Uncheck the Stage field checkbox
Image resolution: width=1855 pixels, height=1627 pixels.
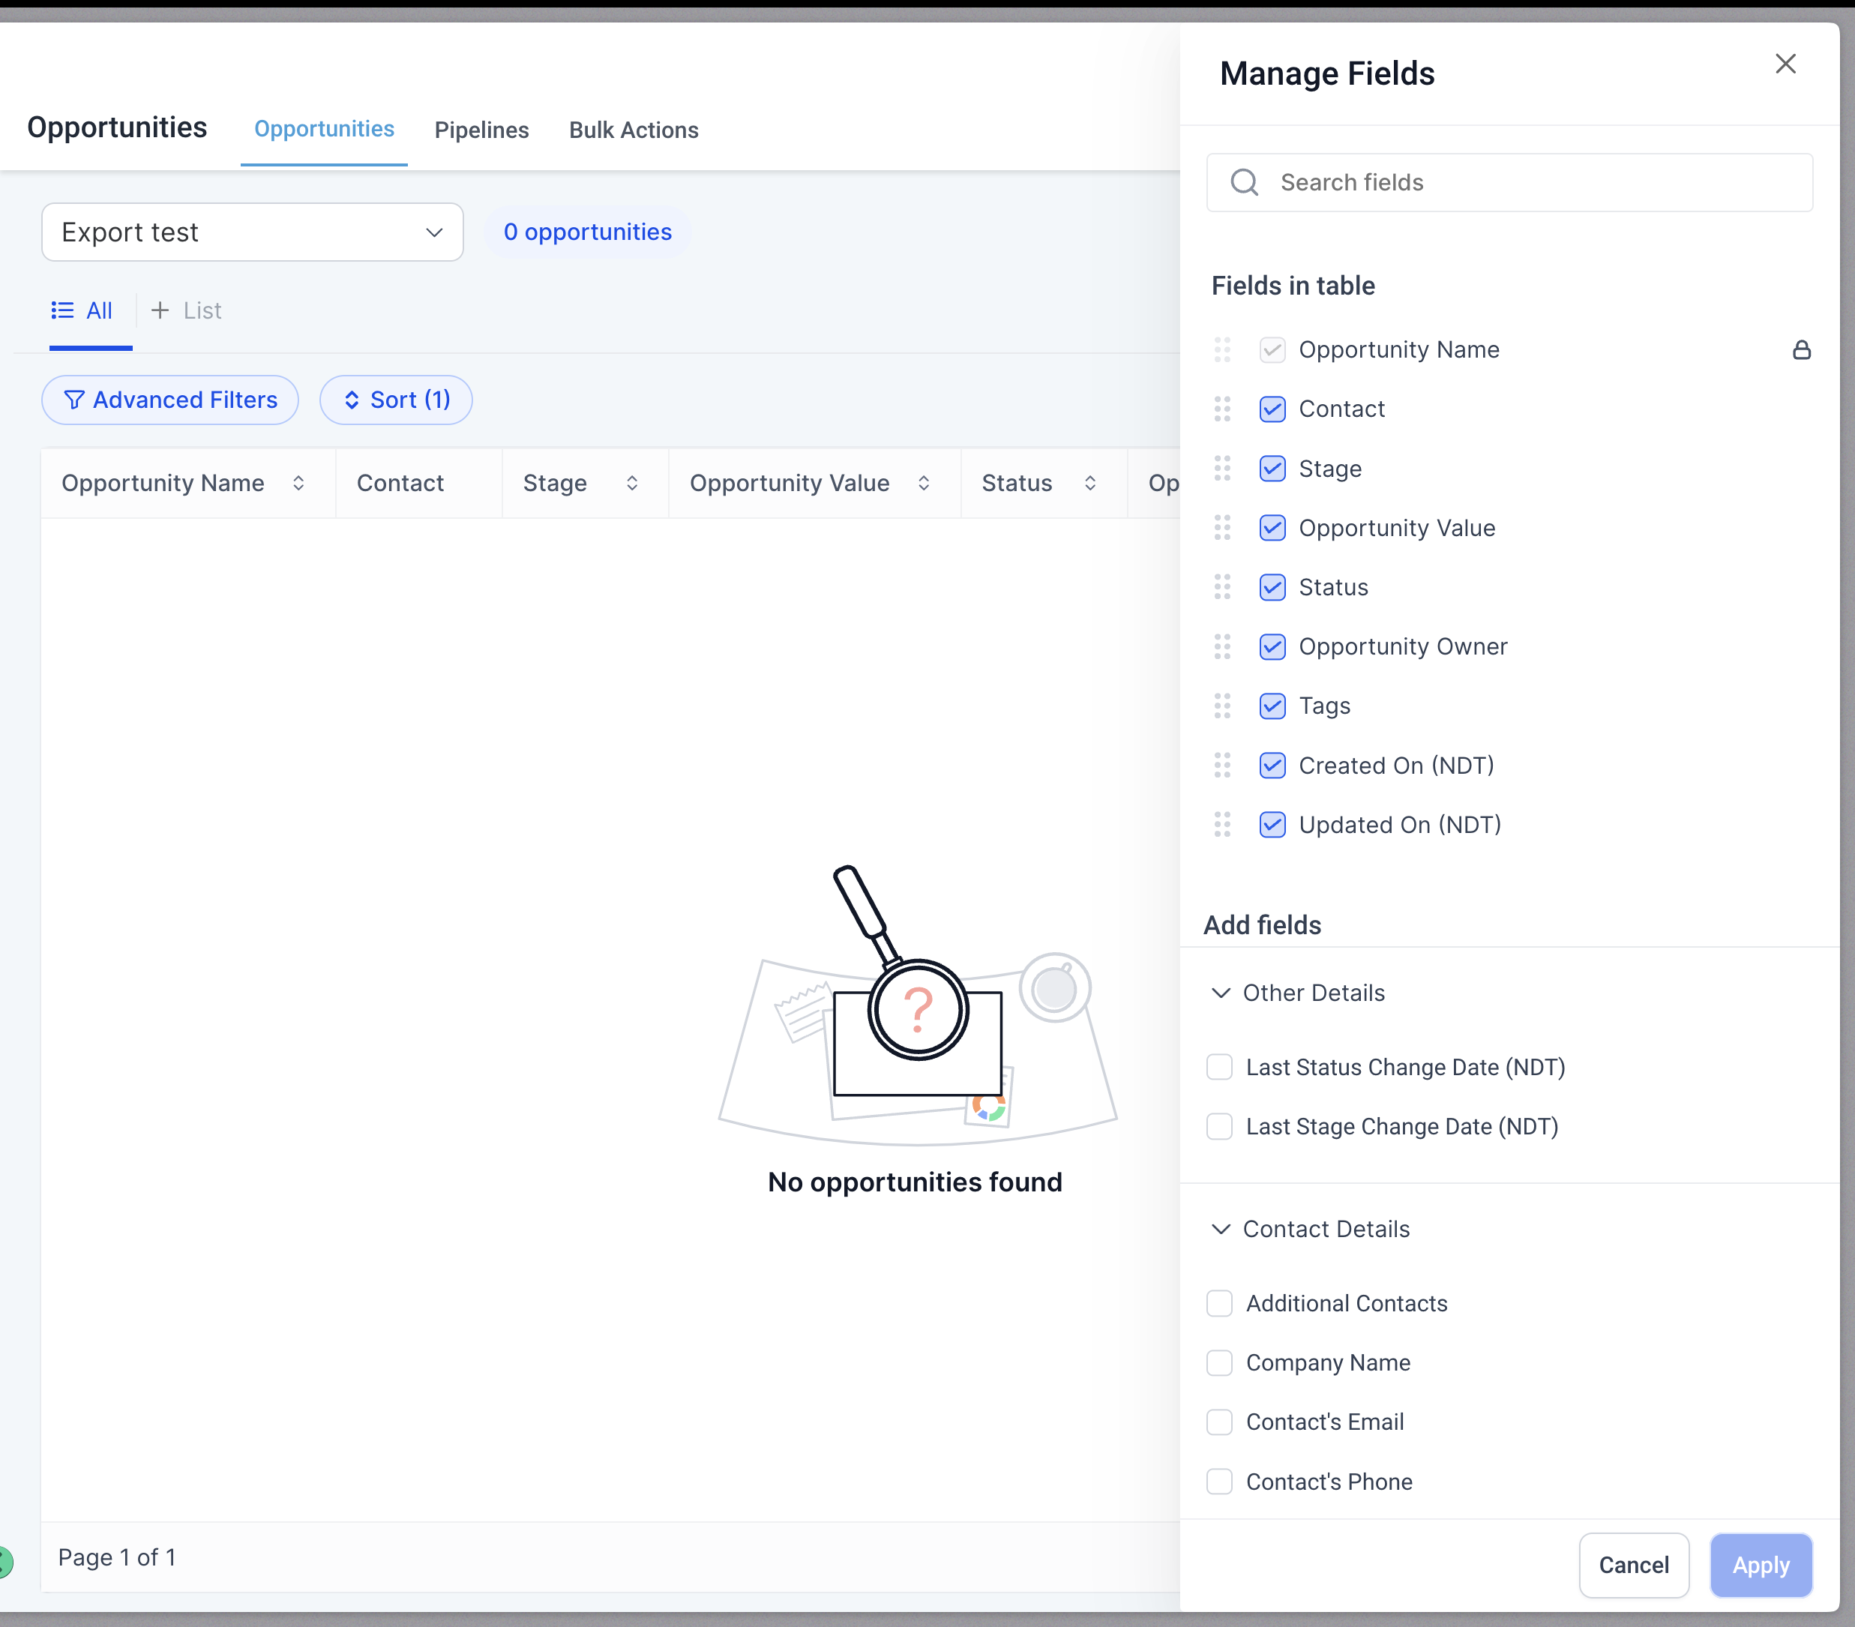point(1272,468)
